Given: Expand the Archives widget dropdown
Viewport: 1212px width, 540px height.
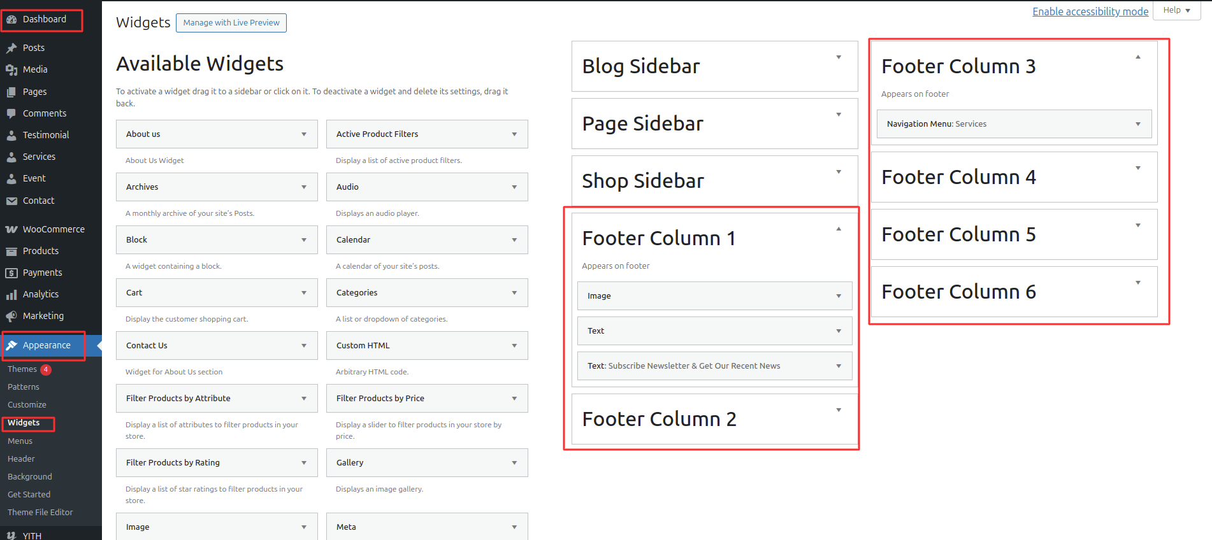Looking at the screenshot, I should tap(304, 187).
